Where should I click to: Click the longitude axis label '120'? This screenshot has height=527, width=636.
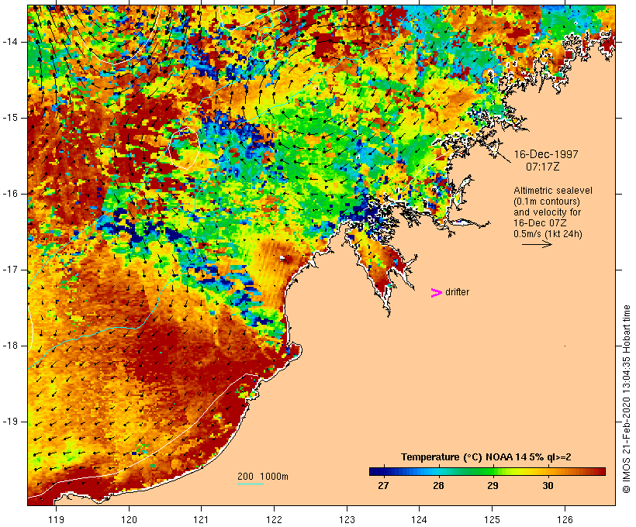(x=129, y=520)
